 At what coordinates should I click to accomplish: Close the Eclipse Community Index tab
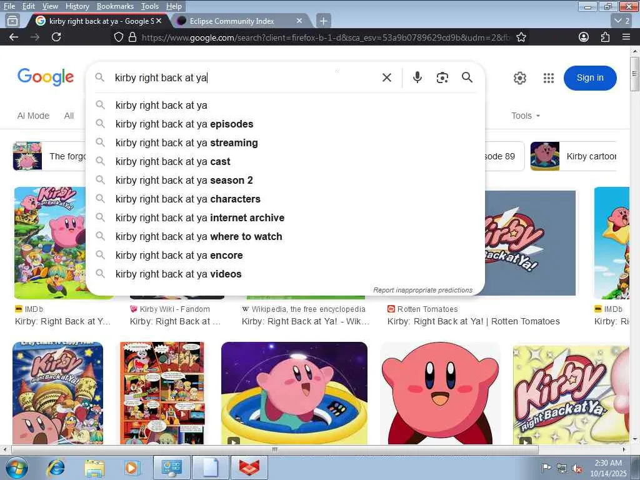coord(299,21)
